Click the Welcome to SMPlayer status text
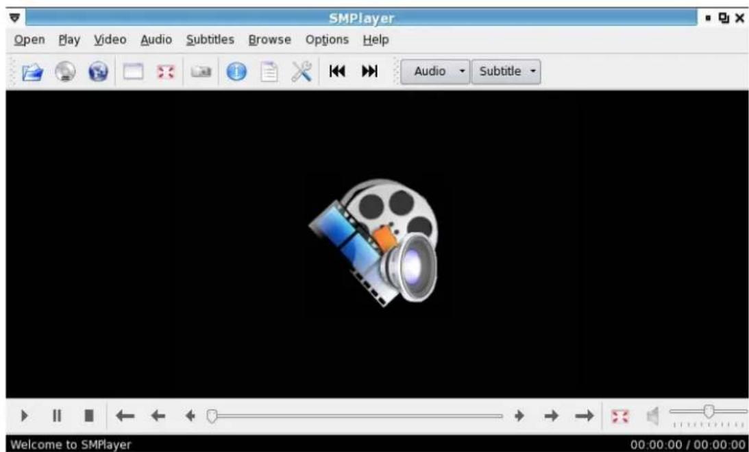Screen dimensions: 749x452 pyautogui.click(x=71, y=445)
